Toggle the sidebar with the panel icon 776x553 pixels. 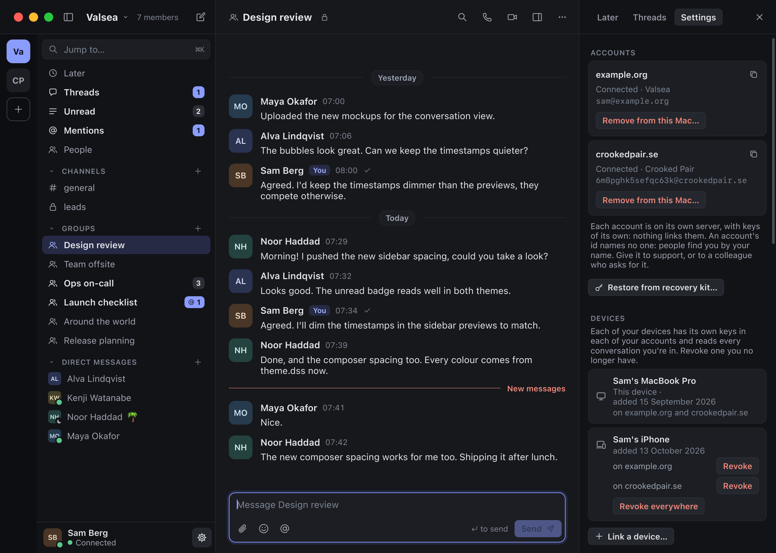pos(68,17)
